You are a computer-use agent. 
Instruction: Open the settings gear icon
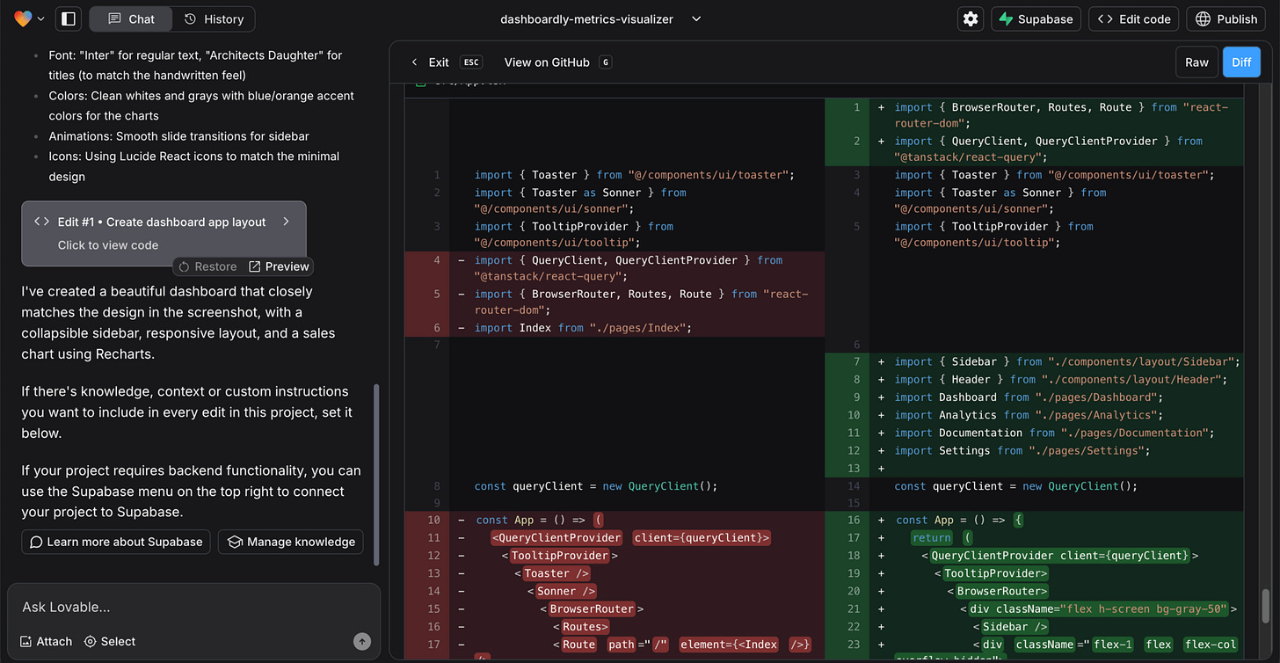[x=971, y=18]
